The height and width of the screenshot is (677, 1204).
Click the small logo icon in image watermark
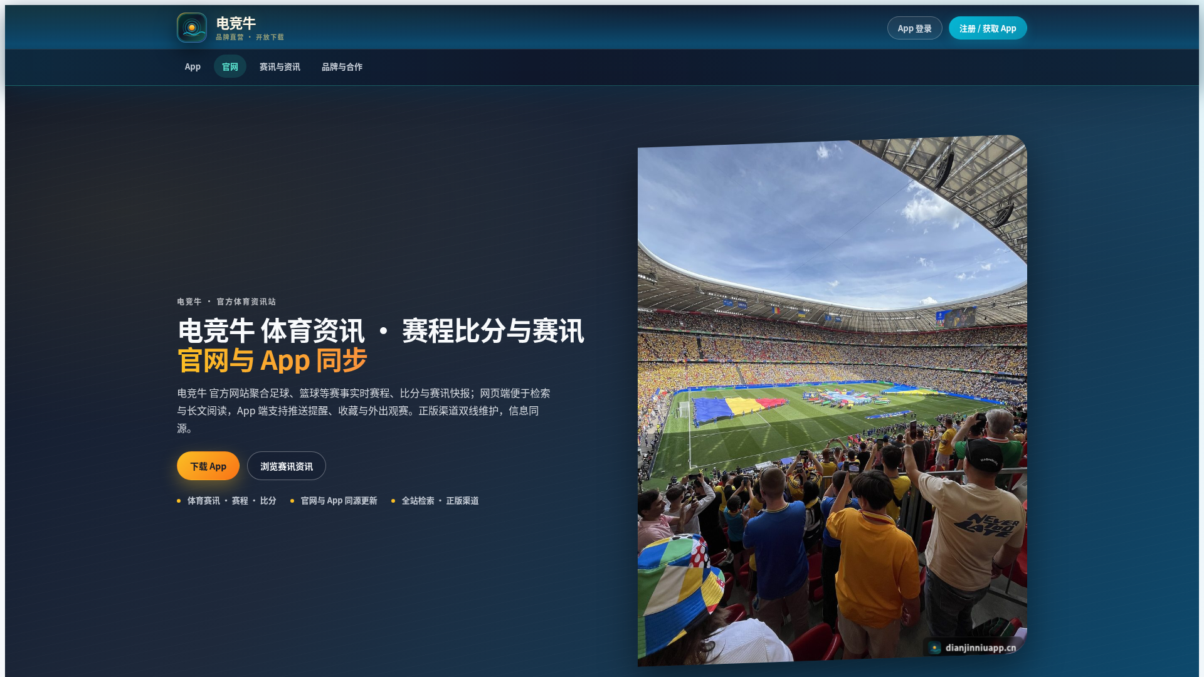pyautogui.click(x=935, y=648)
